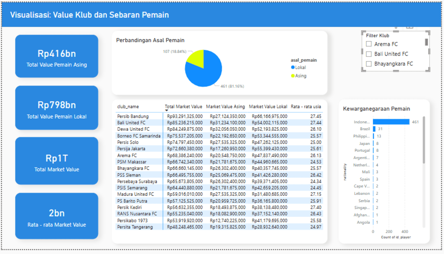Sort by Market Value Lokal column header
Screen dimensions: 444x254
(x=268, y=107)
